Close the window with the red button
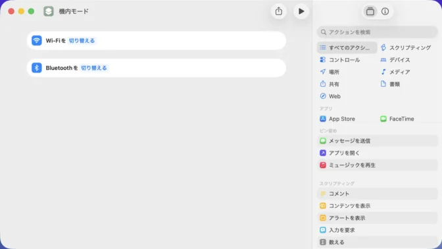 click(x=11, y=11)
